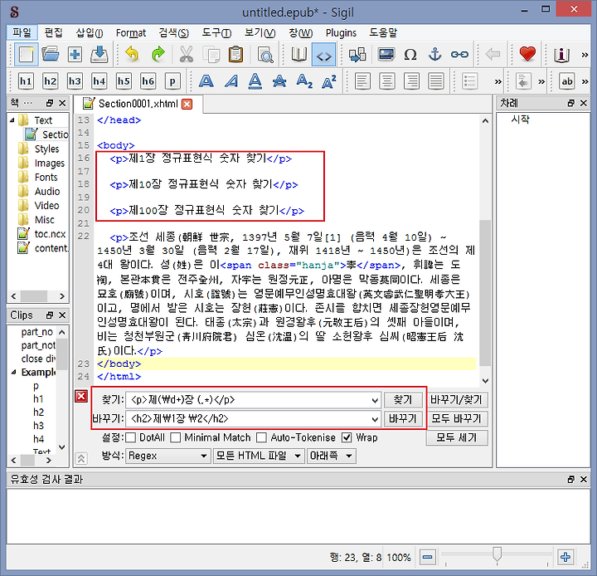Click the Cut scissors icon

pos(187,55)
